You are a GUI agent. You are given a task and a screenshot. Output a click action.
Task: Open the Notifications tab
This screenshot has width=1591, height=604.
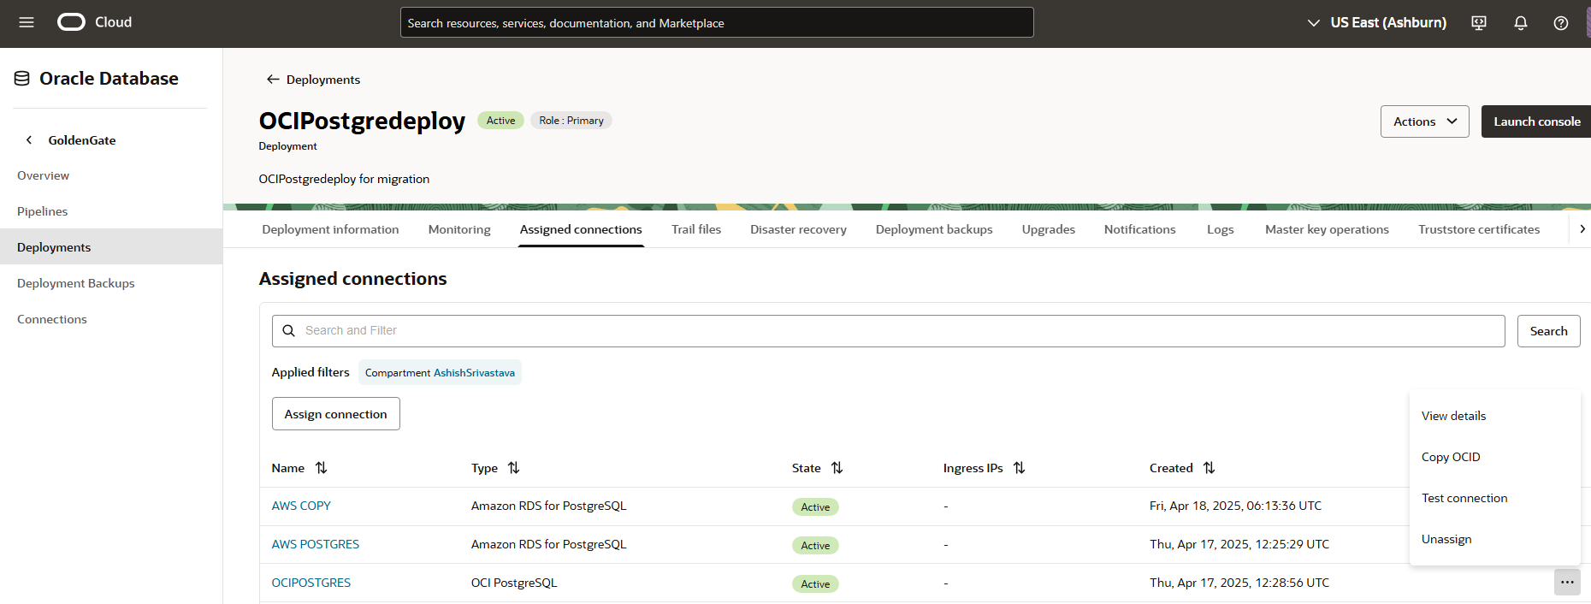coord(1139,229)
